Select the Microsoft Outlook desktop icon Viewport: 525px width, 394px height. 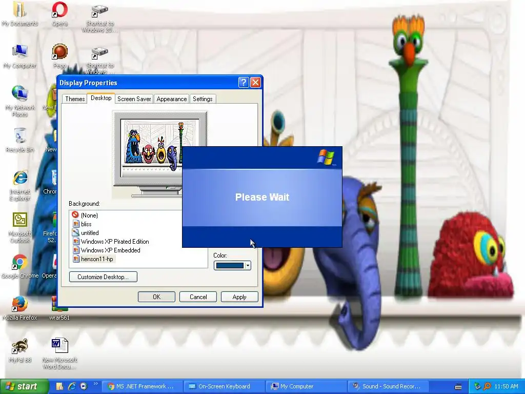pos(19,227)
